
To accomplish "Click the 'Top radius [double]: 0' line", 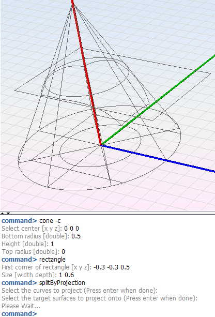I will [34, 252].
